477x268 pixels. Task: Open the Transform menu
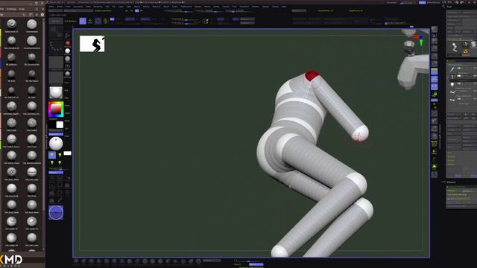tap(244, 7)
